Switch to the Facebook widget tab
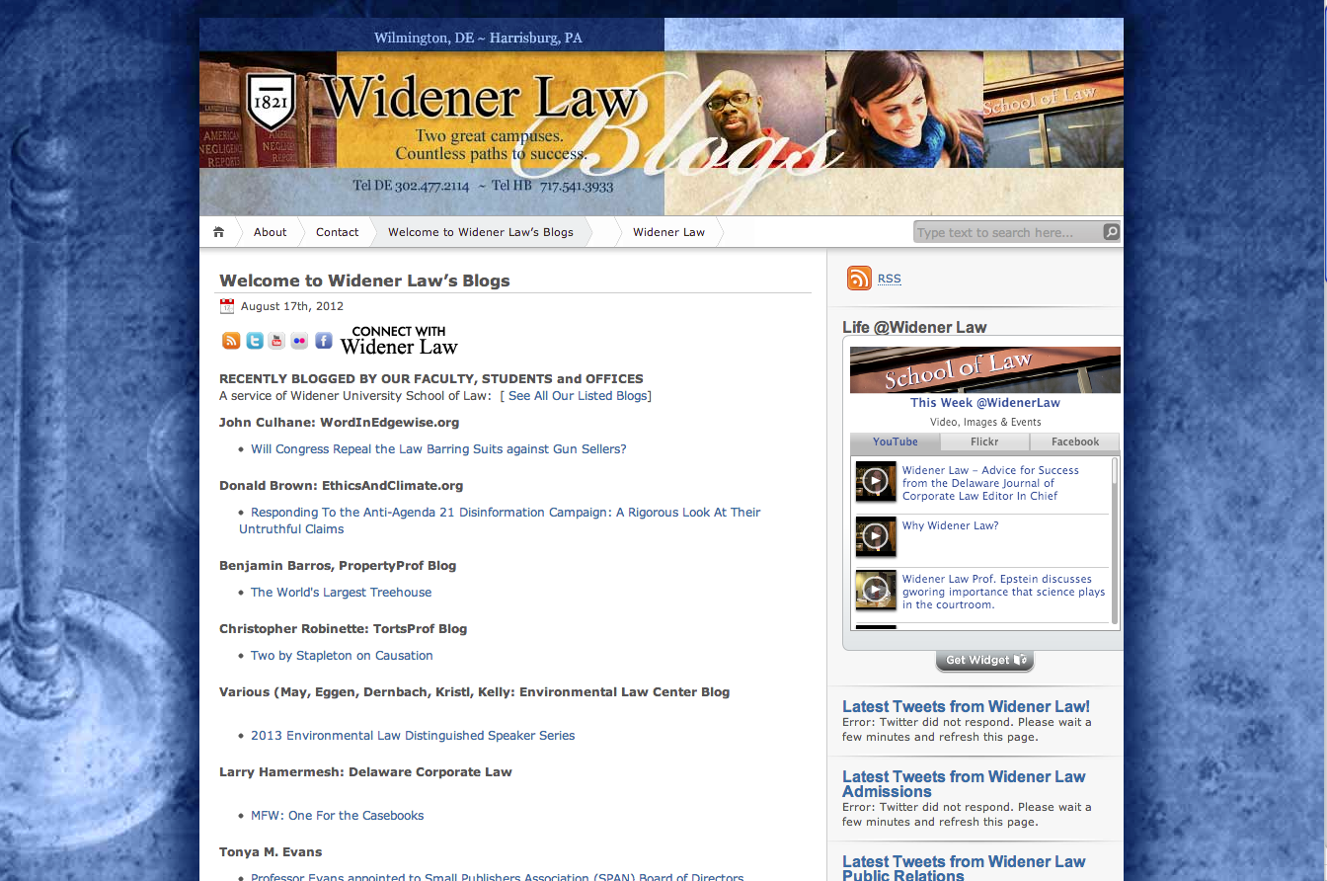The width and height of the screenshot is (1327, 881). (1075, 441)
